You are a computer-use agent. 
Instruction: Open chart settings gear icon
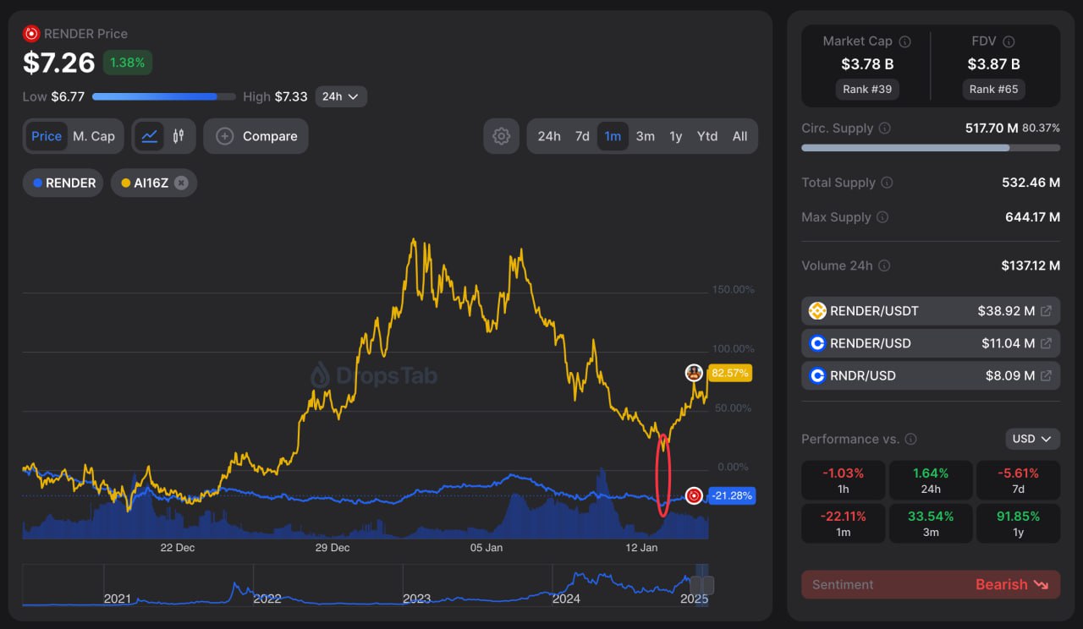(x=502, y=136)
